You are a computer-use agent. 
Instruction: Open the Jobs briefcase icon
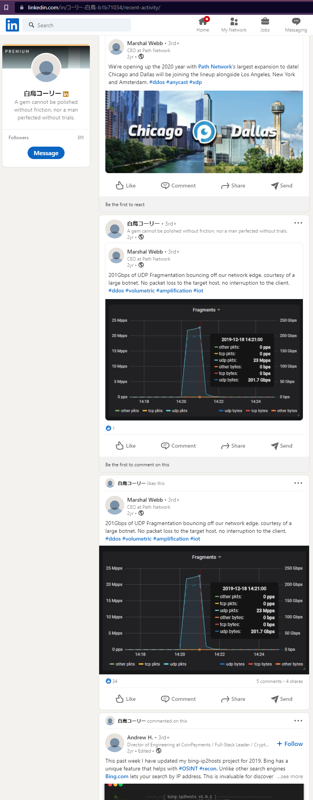(x=265, y=22)
